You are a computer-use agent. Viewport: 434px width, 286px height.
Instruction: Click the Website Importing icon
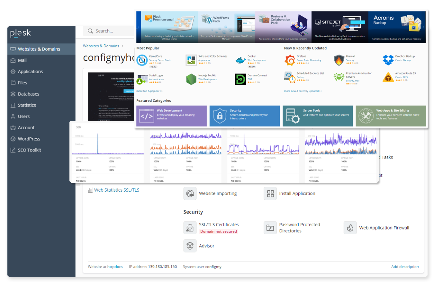(x=190, y=194)
